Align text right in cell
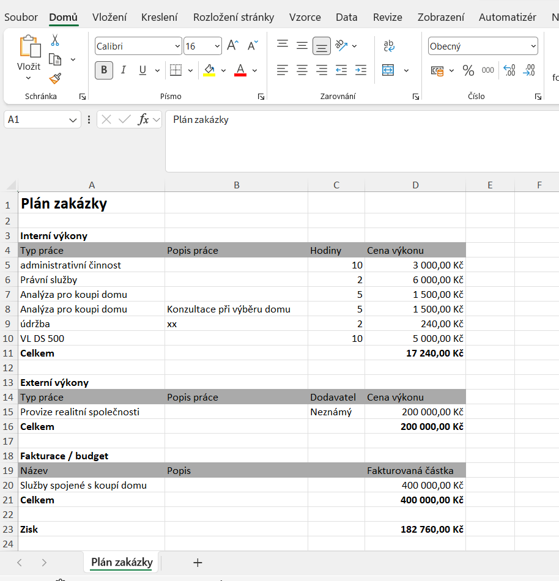Viewport: 559px width, 581px height. (x=322, y=70)
